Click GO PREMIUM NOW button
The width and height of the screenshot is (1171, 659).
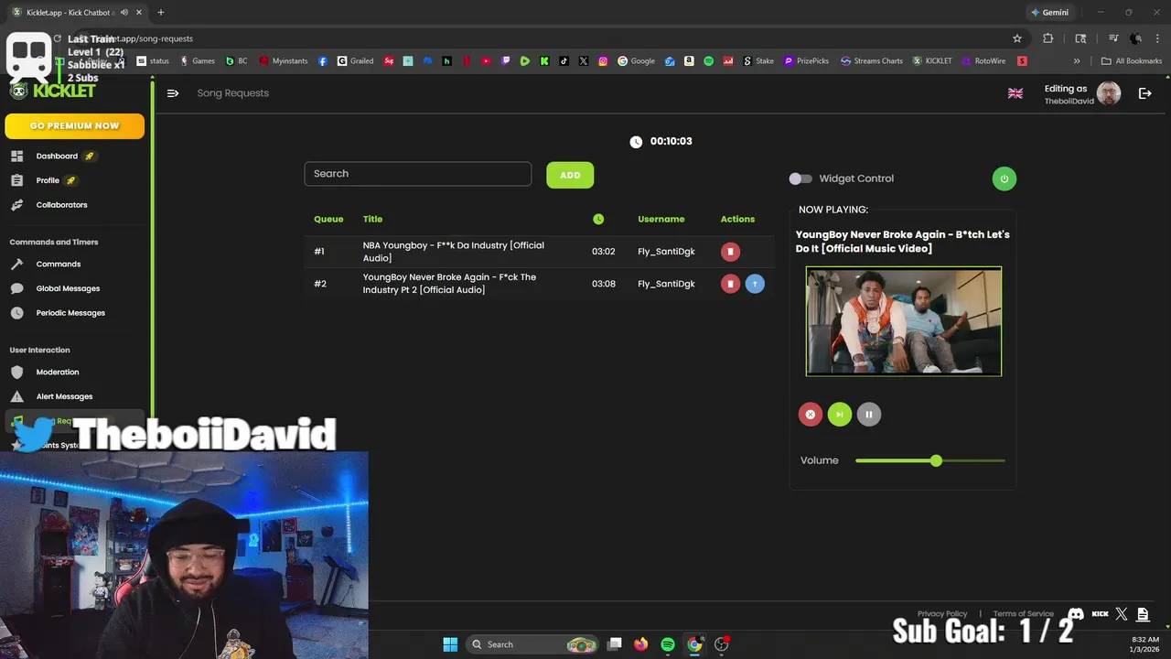(74, 126)
